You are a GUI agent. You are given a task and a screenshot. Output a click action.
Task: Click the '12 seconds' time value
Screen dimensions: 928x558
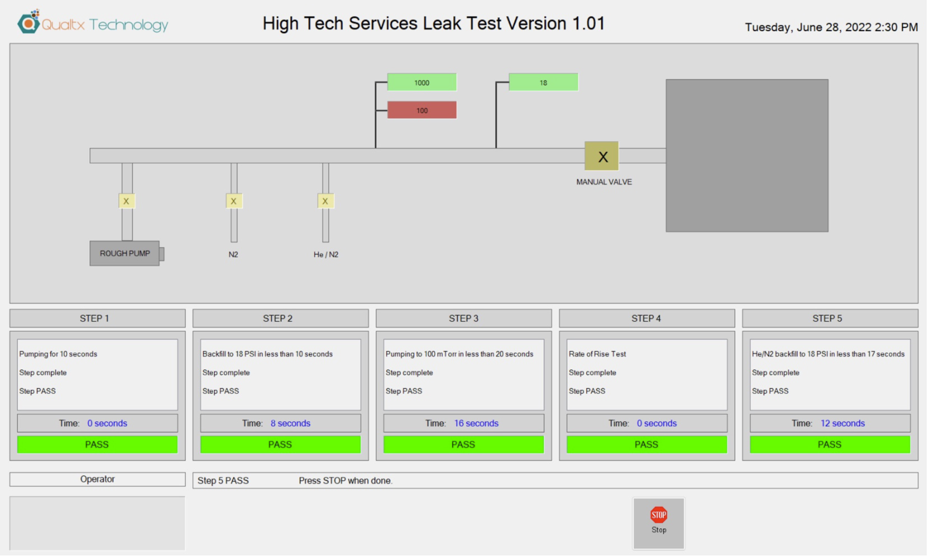point(842,424)
